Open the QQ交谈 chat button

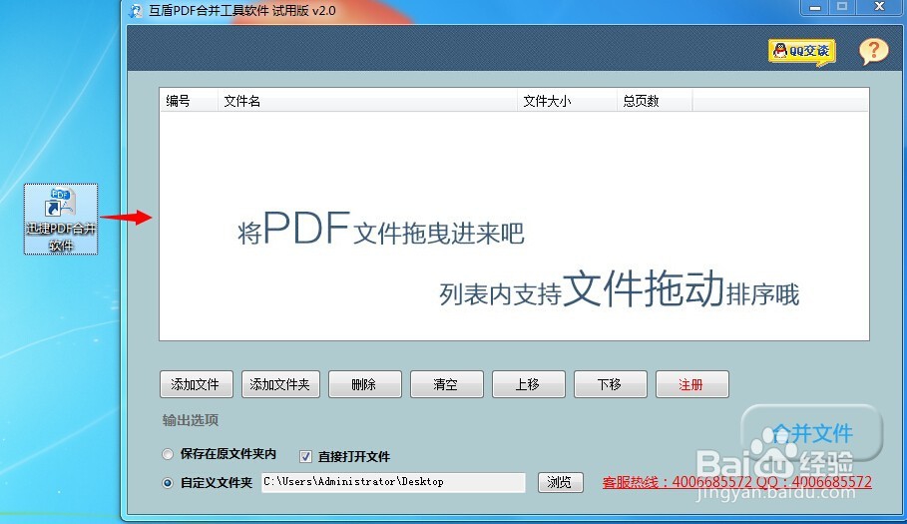click(801, 52)
